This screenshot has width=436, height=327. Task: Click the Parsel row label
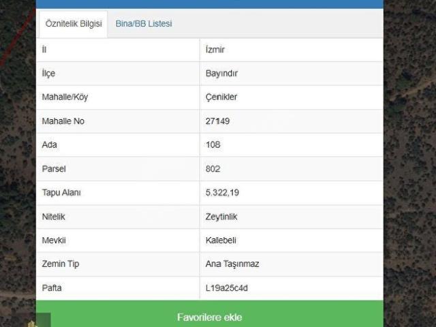coord(54,169)
